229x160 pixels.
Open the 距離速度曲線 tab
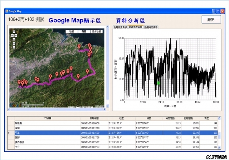tap(136, 27)
